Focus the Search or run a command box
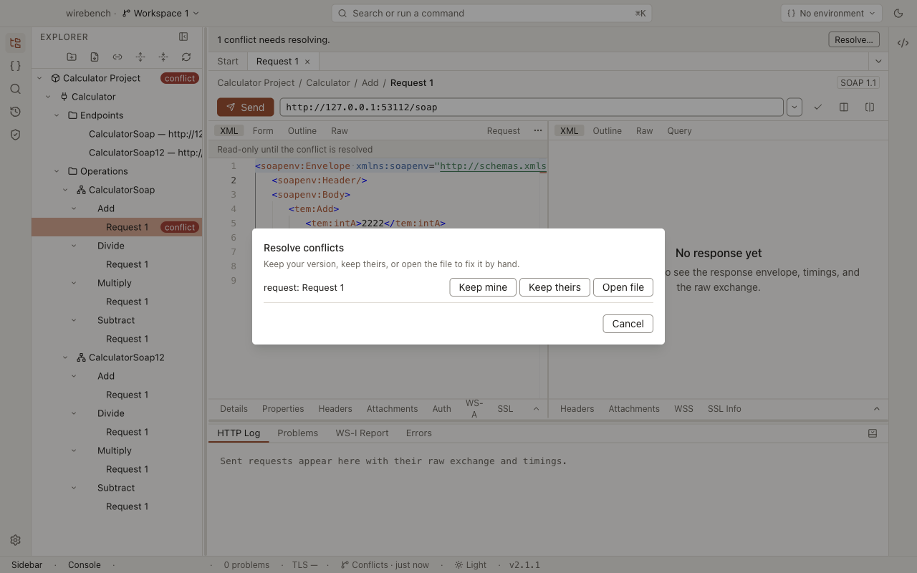This screenshot has width=917, height=573. [x=491, y=13]
